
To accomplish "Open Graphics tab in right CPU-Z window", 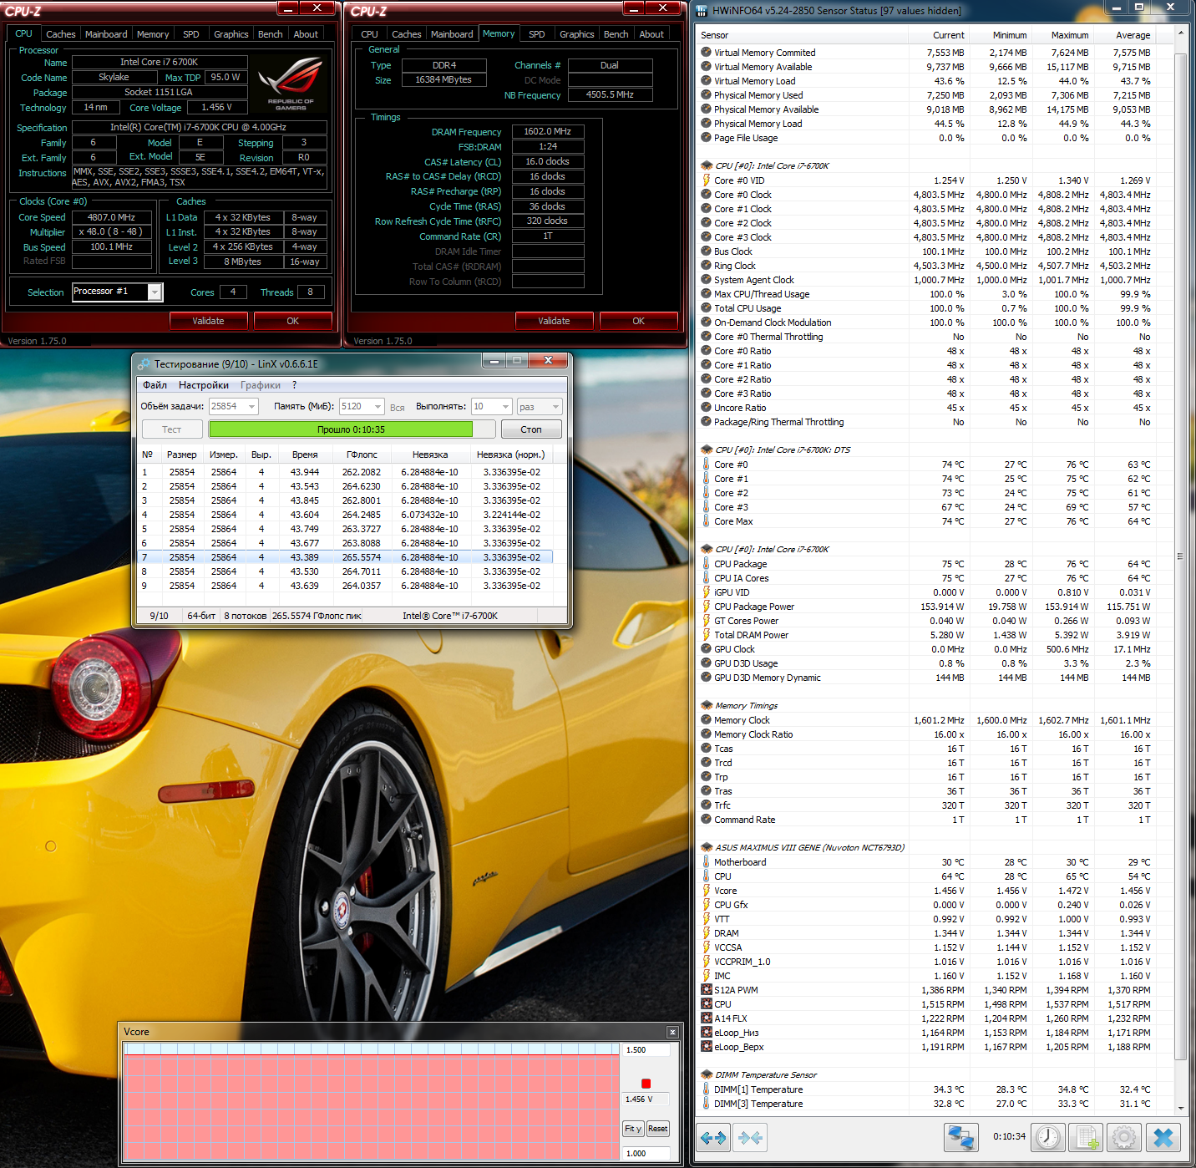I will [x=577, y=34].
